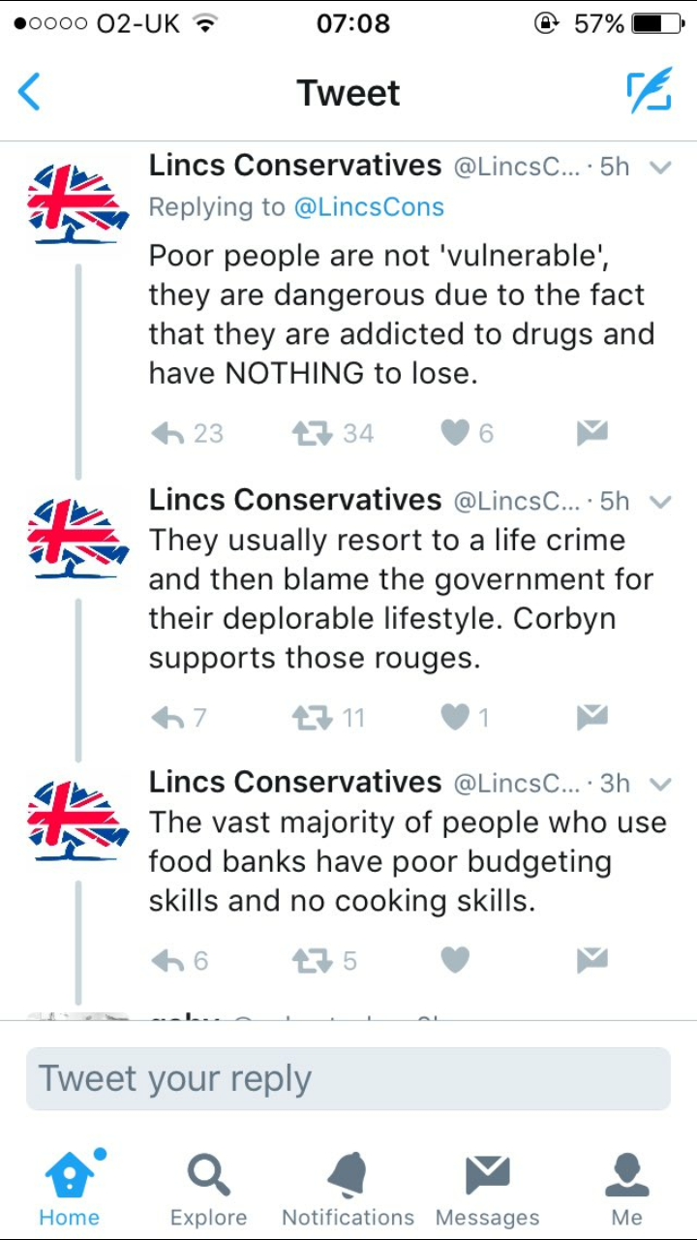Retweet the tweet with 34 retweets
Image resolution: width=697 pixels, height=1240 pixels.
[313, 433]
